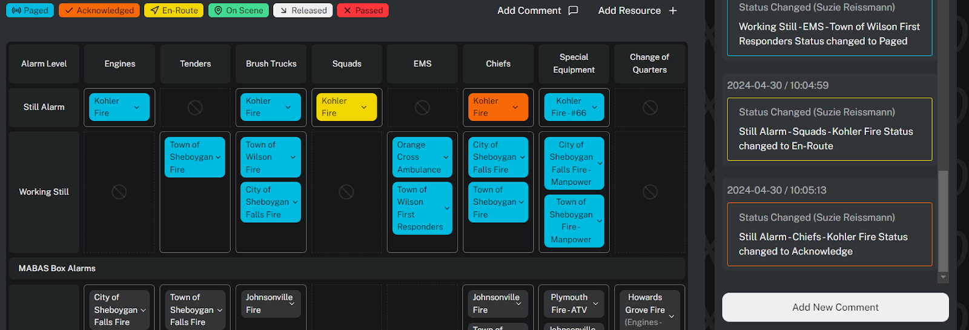Click the Brush Trucks column header
Screen dimensions: 969x330
click(x=271, y=64)
